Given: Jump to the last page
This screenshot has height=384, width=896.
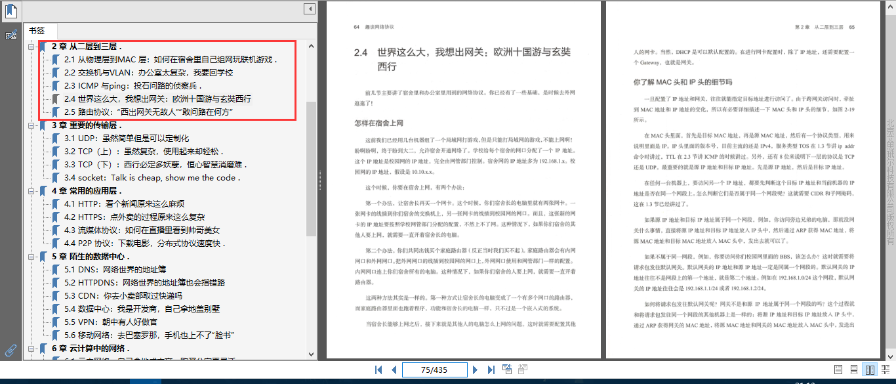Looking at the screenshot, I should pos(492,370).
